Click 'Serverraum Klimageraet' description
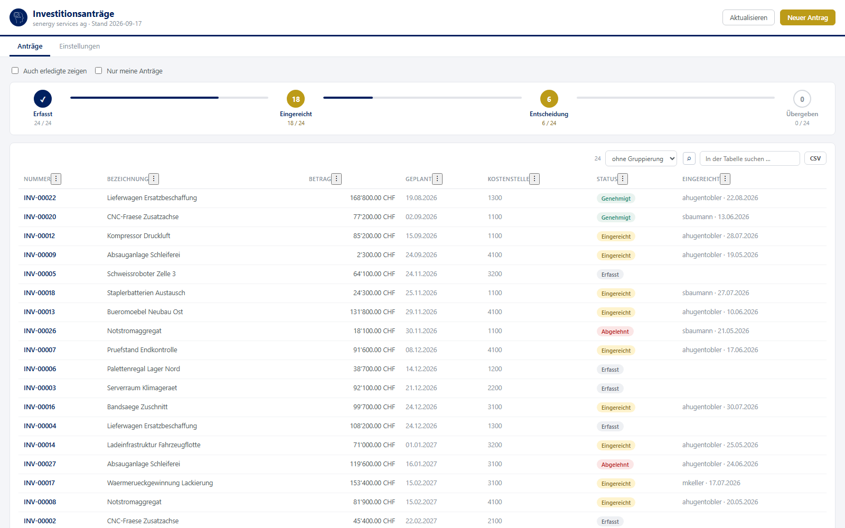 point(142,388)
